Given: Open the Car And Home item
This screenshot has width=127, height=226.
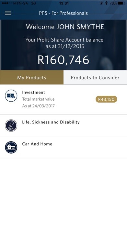Looking at the screenshot, I should coord(63,147).
